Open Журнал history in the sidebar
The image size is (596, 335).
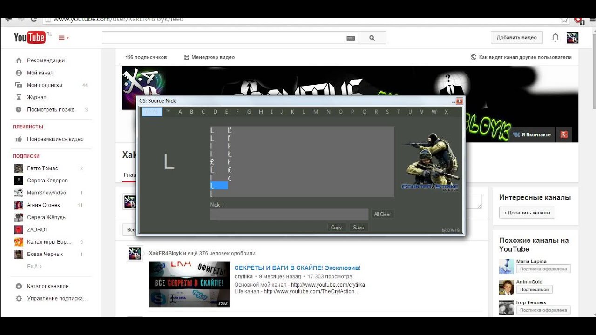[36, 97]
